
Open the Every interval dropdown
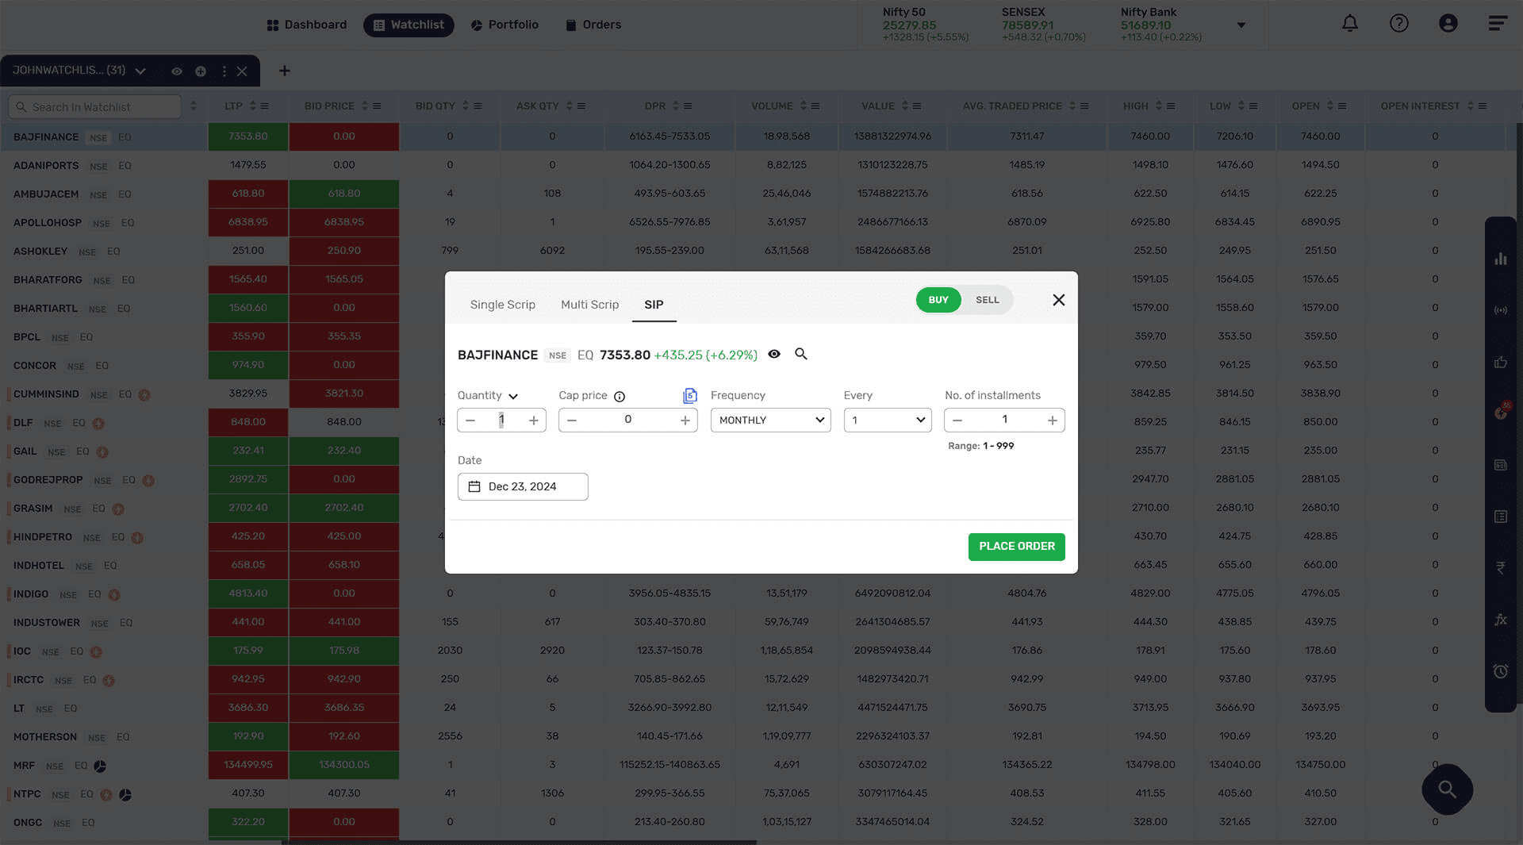(x=888, y=420)
